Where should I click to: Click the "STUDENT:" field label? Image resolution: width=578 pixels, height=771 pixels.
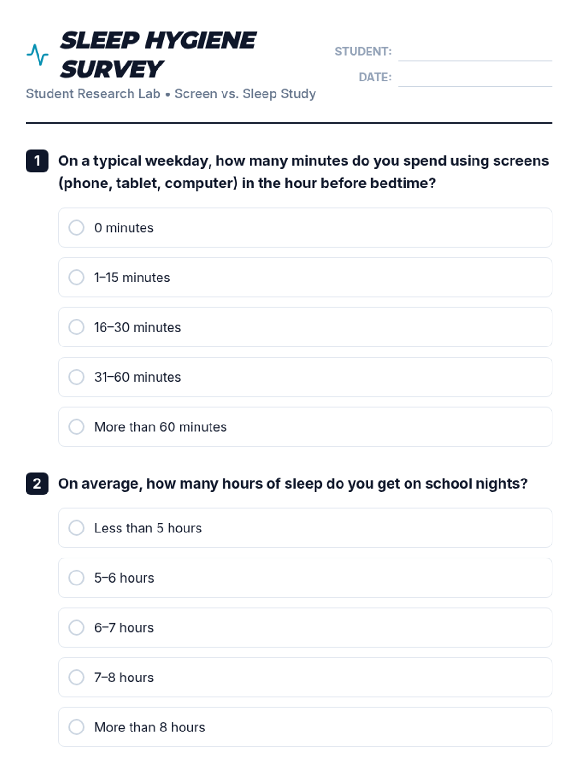[363, 52]
